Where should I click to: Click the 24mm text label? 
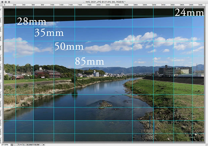[x=189, y=13]
